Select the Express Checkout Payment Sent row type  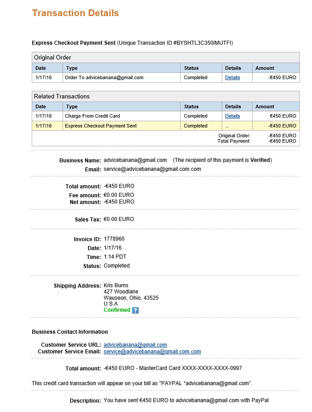point(101,126)
